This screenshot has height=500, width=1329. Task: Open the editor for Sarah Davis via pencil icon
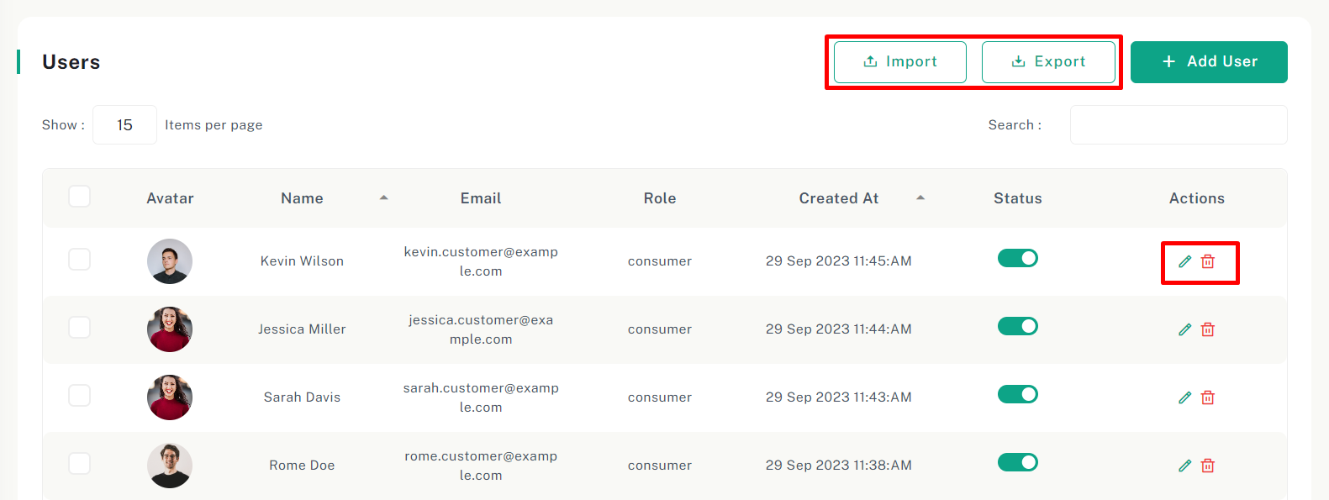click(1184, 397)
